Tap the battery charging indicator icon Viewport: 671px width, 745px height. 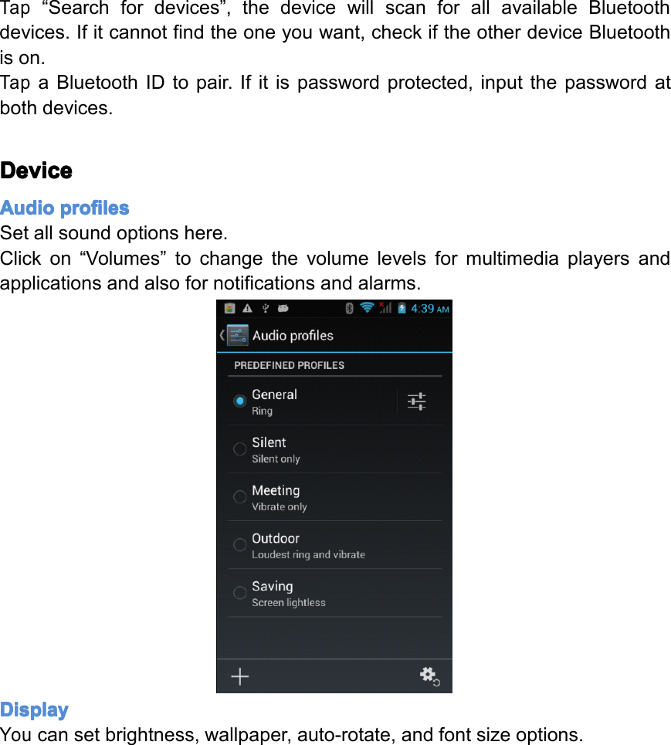pos(402,308)
